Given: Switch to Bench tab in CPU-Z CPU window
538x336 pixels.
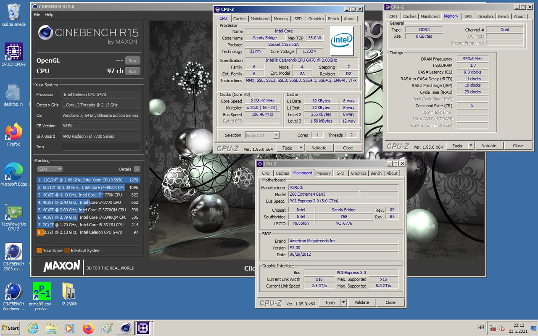Looking at the screenshot, I should click(333, 18).
